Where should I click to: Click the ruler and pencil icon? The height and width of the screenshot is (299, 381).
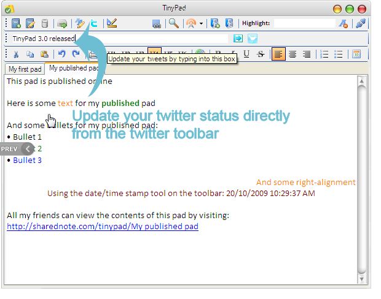pos(112,23)
